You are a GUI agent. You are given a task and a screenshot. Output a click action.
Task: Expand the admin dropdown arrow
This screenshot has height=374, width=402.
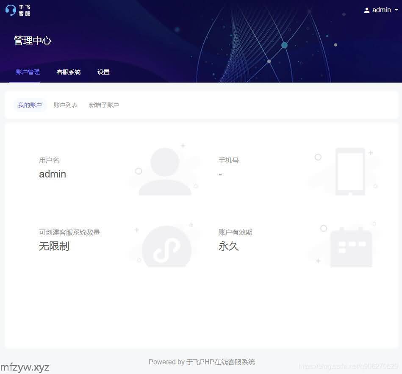[x=396, y=10]
